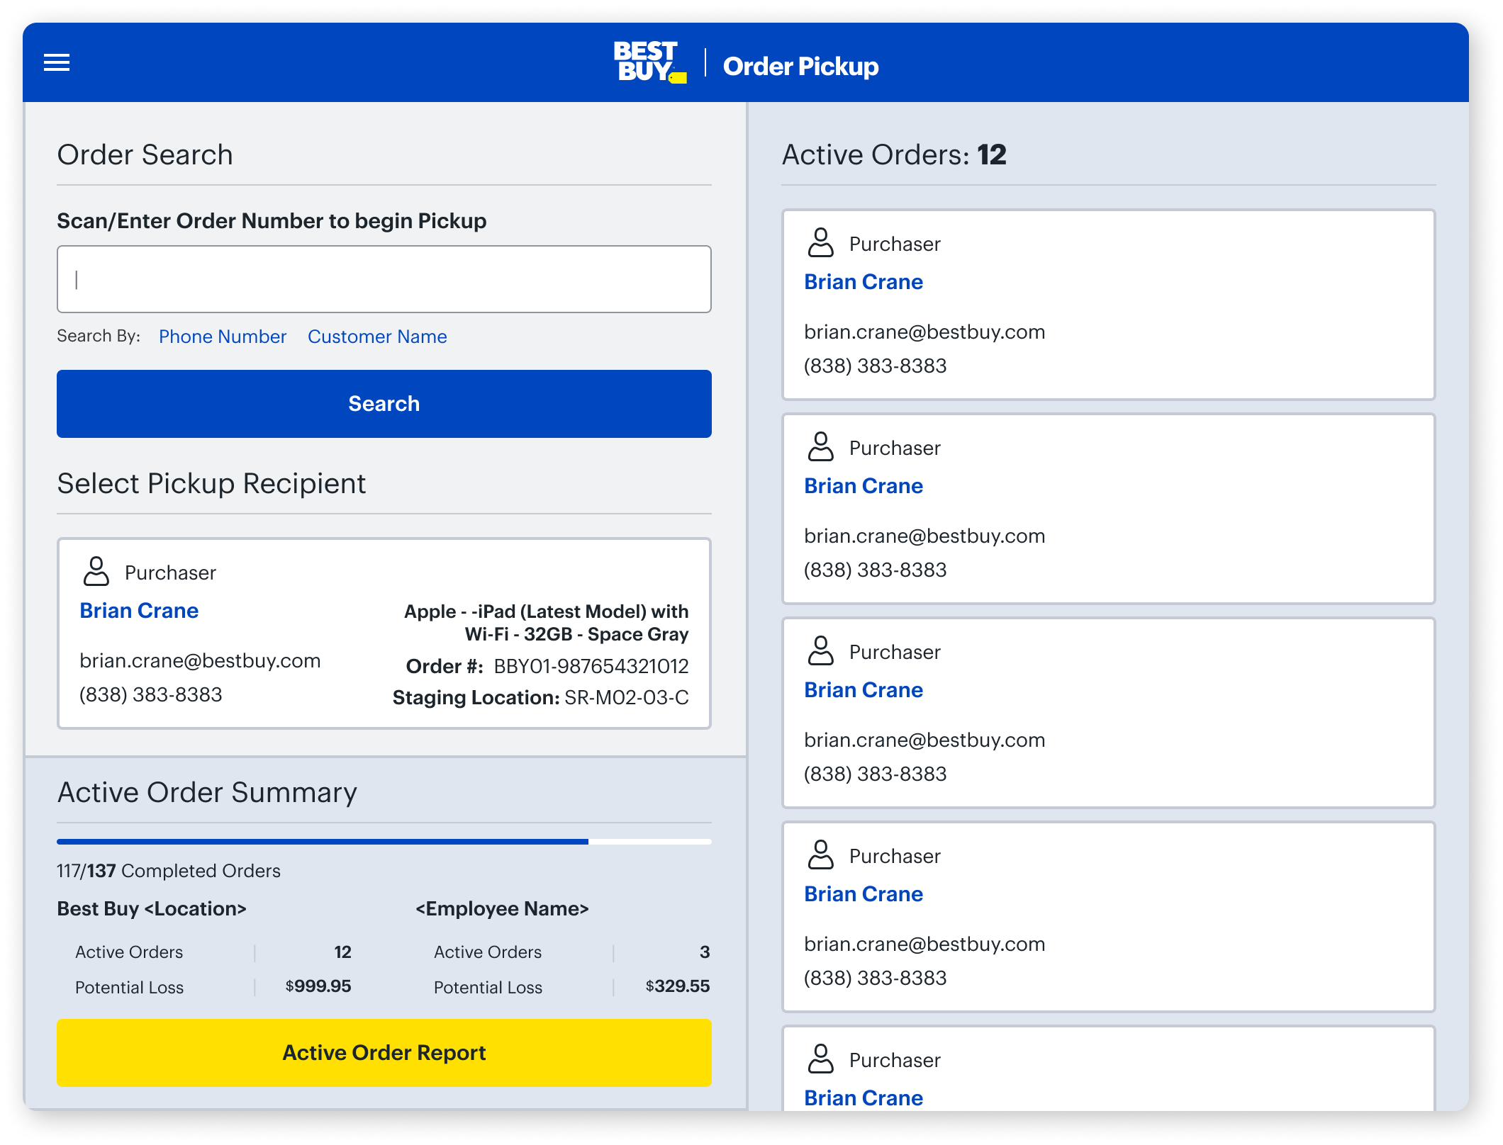Search by Phone Number link
The height and width of the screenshot is (1145, 1503).
(223, 337)
